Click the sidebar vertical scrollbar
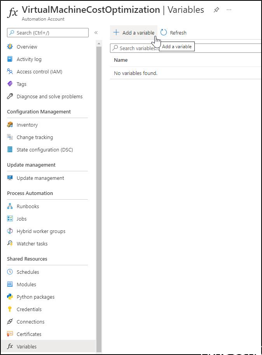Screen dimensions: 262x355 tap(99, 199)
